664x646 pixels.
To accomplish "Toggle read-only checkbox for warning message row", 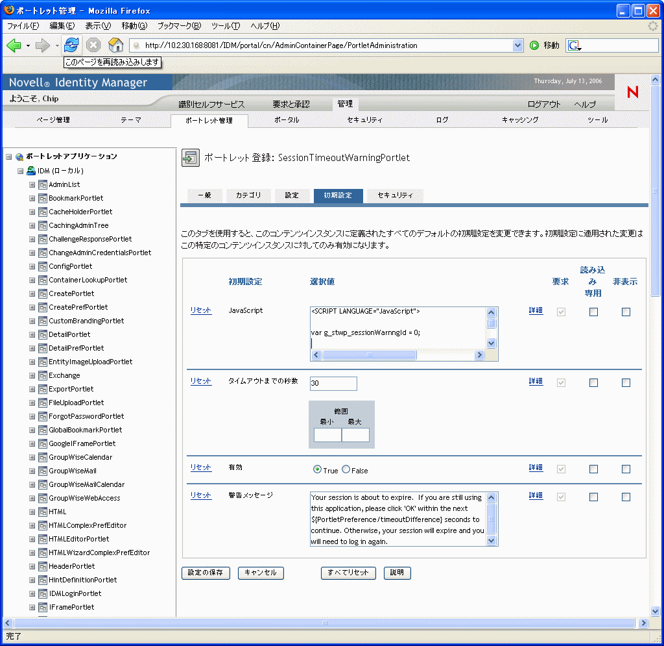I will [594, 497].
